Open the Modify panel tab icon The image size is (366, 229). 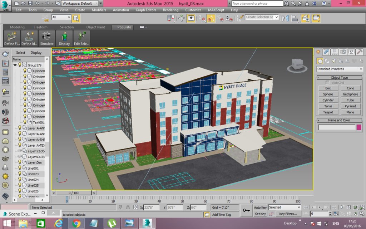[x=326, y=52]
